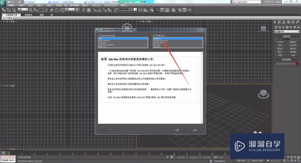Collapse the 对象类型 rollout
301x163 pixels.
click(287, 36)
